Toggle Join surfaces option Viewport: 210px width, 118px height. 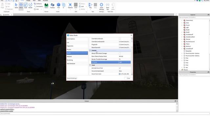pyautogui.click(x=36, y=9)
